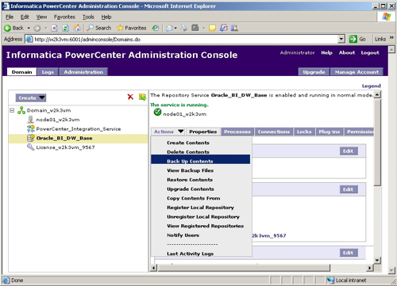This screenshot has width=397, height=286.
Task: Click the node01_w2k3vm server icon in tree
Action: [31, 120]
